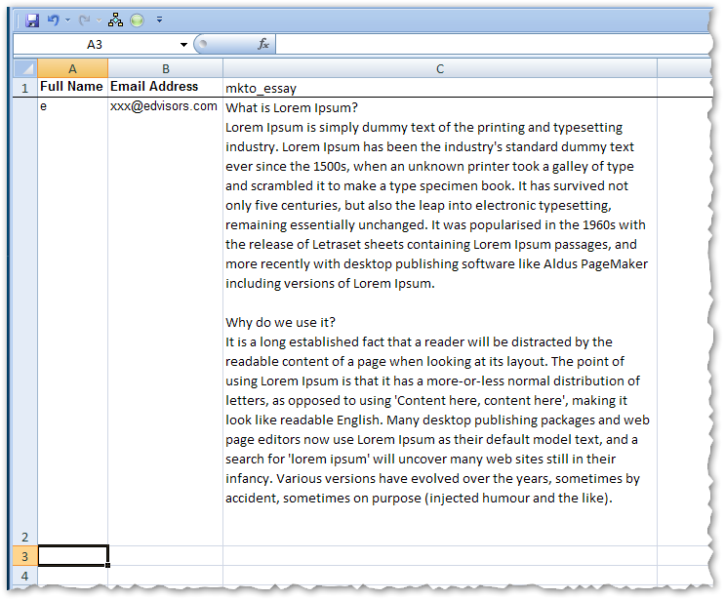Select column B header
The width and height of the screenshot is (725, 601).
(166, 68)
